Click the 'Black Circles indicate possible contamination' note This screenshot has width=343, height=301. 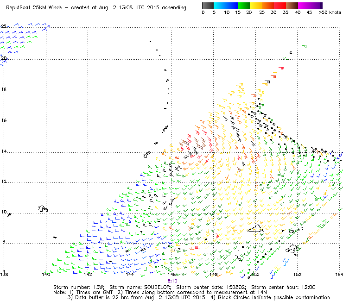click(x=274, y=297)
